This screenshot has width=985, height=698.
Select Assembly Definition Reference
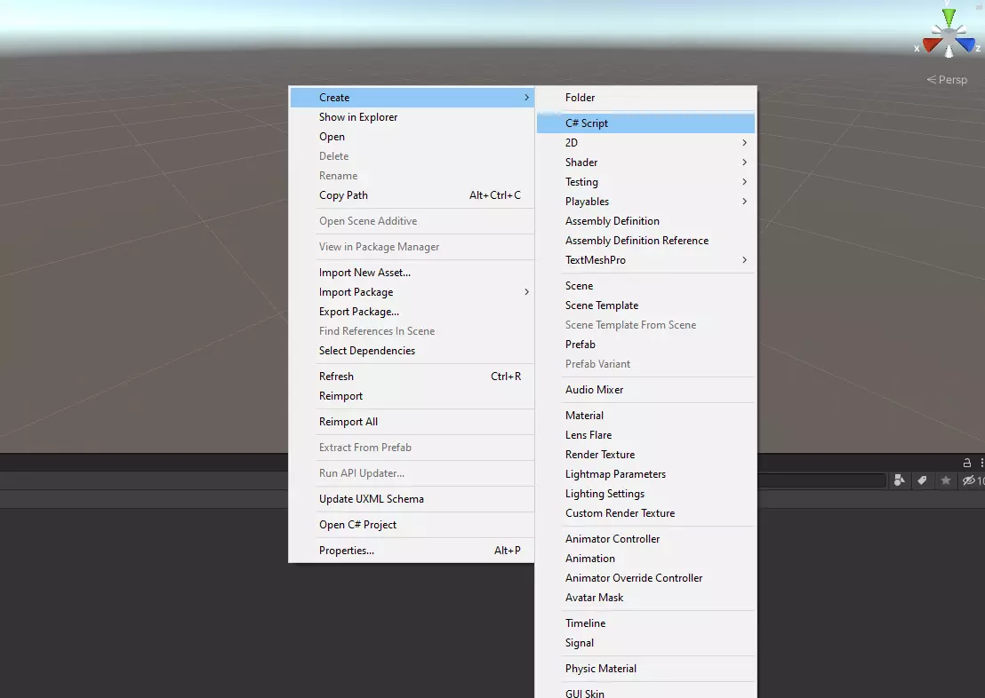[x=645, y=241]
